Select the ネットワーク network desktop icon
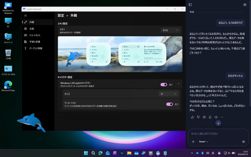 point(8,38)
